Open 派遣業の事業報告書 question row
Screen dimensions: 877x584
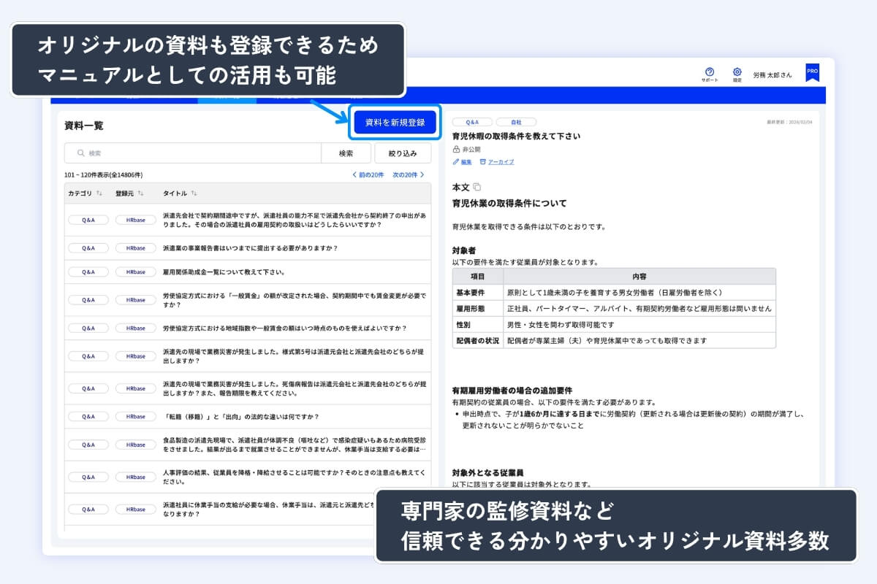coord(248,248)
